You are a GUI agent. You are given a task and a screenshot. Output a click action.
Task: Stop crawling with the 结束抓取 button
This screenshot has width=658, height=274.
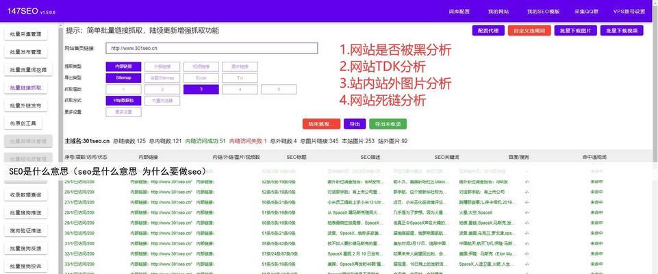click(x=321, y=124)
